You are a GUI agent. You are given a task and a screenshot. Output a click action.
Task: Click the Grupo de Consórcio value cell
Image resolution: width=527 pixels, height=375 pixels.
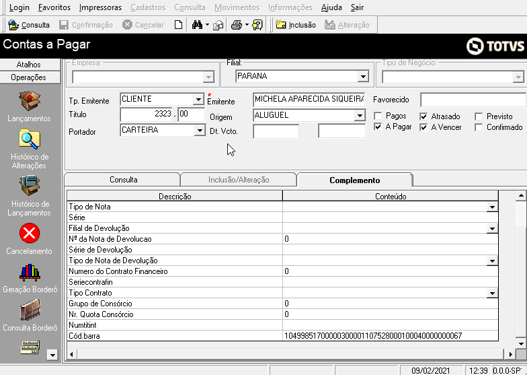(390, 304)
